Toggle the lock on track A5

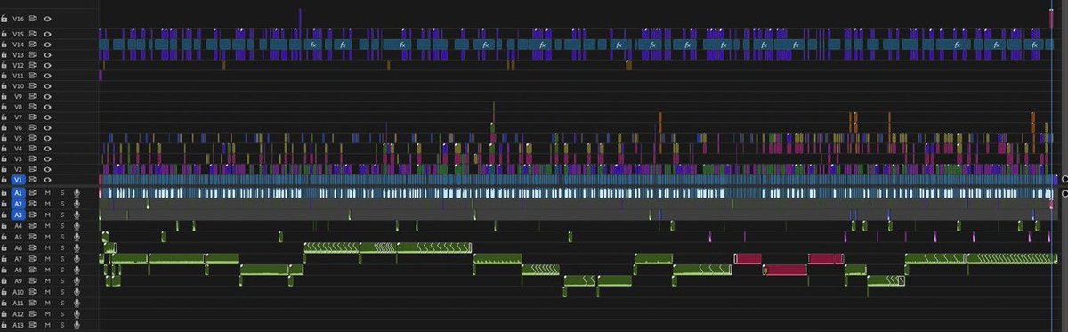(x=4, y=237)
